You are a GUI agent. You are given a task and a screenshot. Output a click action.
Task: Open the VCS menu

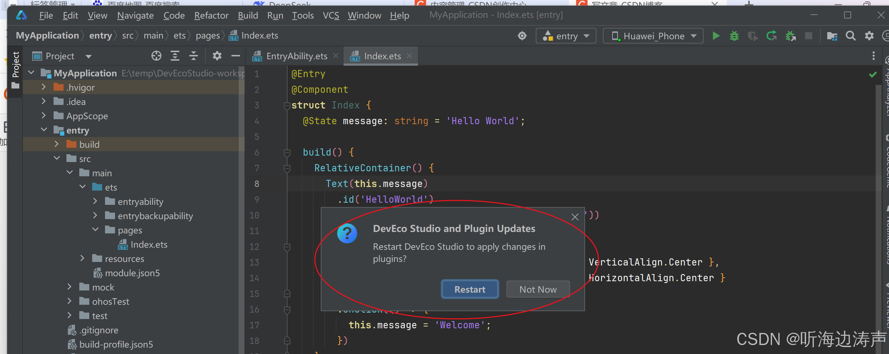[331, 15]
